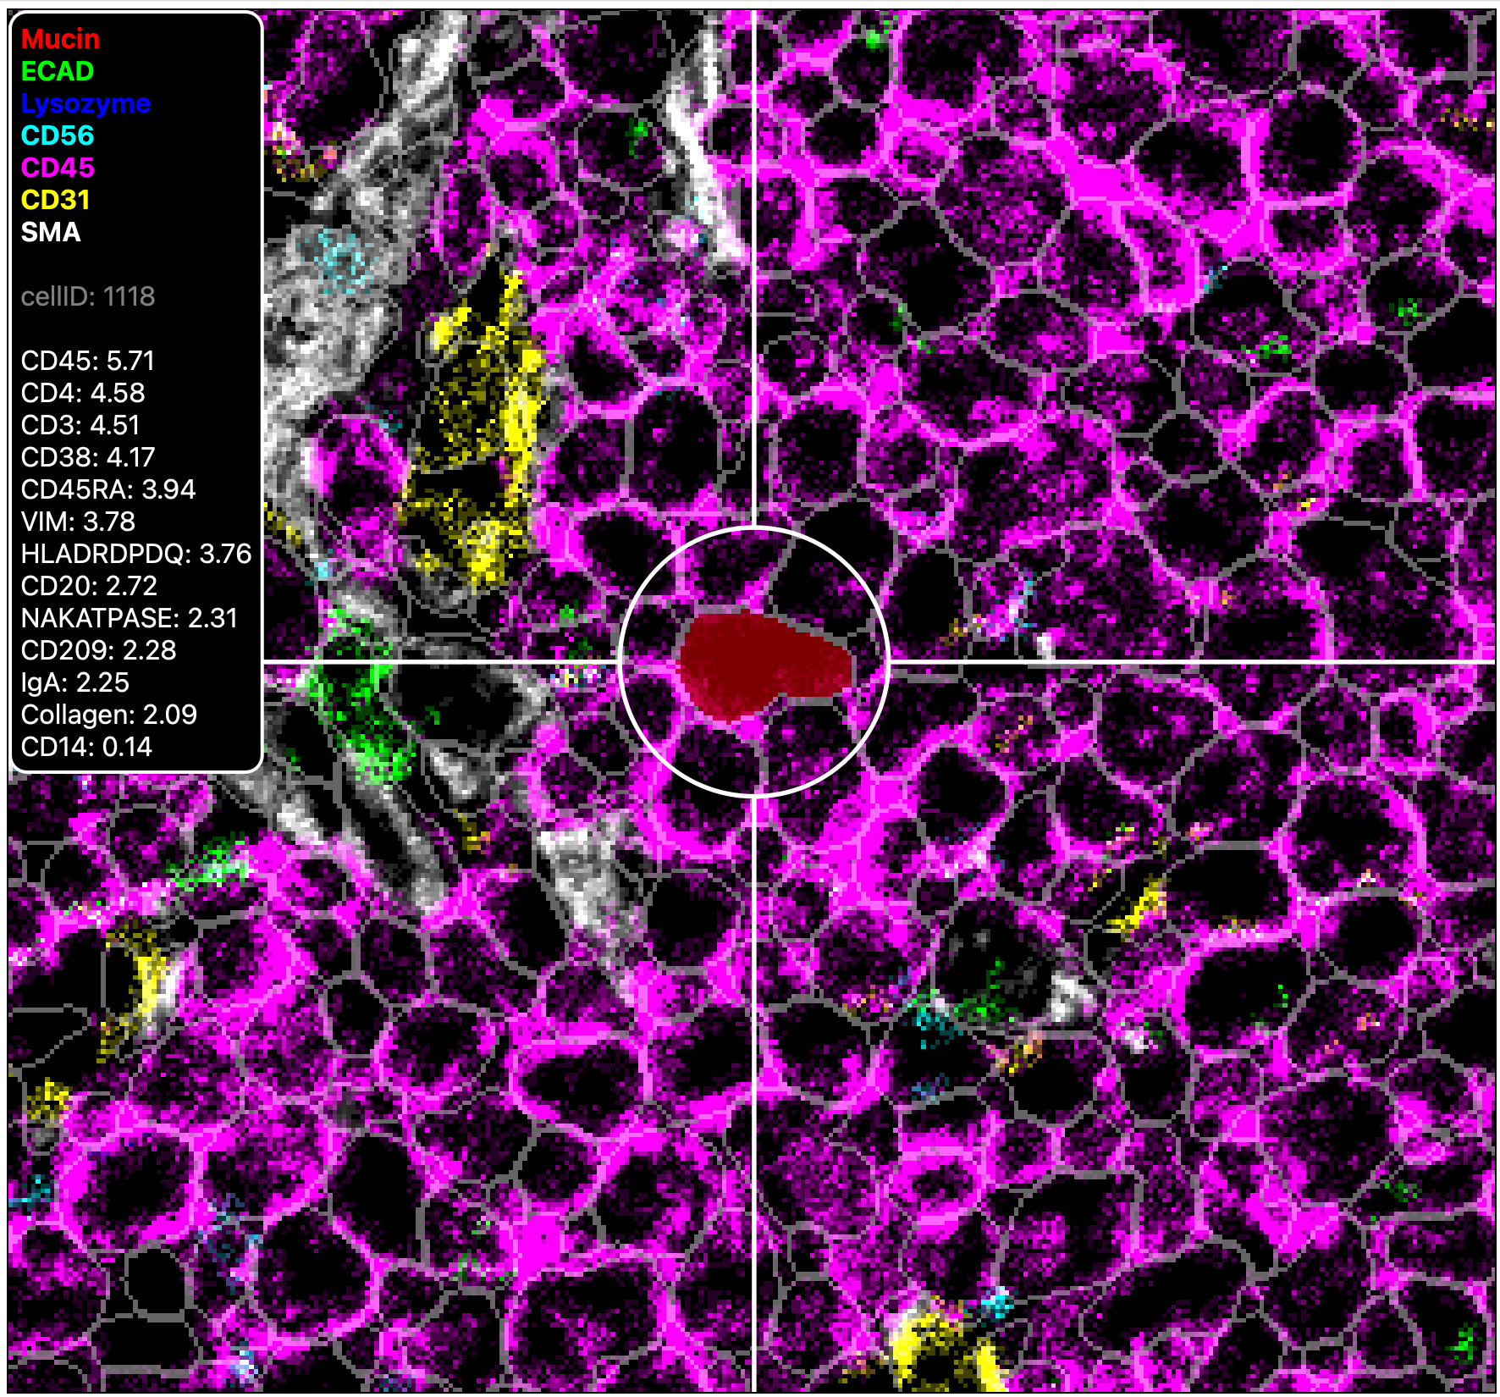Click the IgA: 2.25 marker row
Image resolution: width=1500 pixels, height=1397 pixels.
[75, 682]
